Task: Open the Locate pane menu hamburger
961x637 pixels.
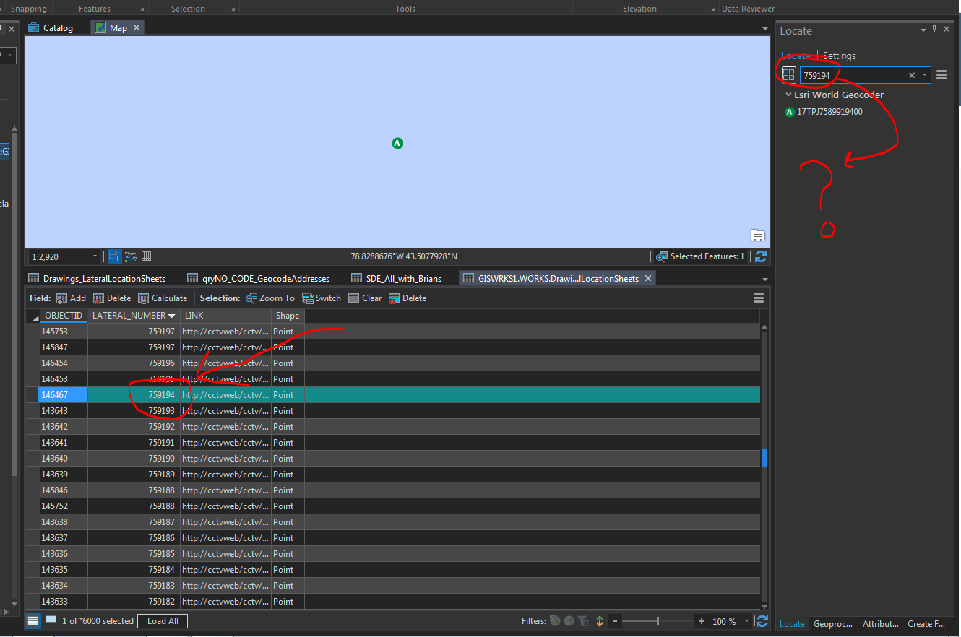Action: [941, 75]
